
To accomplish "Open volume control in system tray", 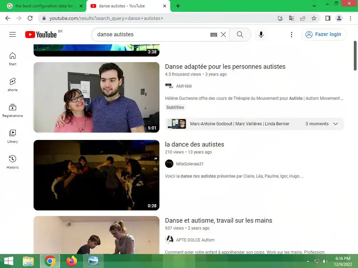I will (x=325, y=261).
